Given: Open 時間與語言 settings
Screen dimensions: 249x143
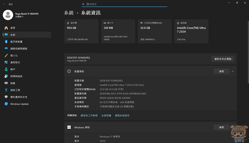Looking at the screenshot, I should (x=16, y=76).
